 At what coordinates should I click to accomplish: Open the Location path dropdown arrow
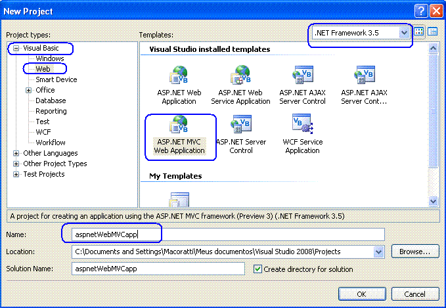click(378, 252)
